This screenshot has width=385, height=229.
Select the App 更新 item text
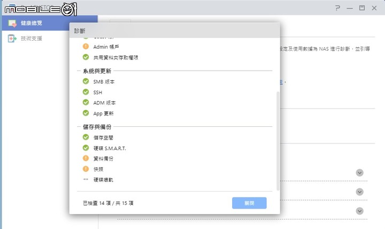103,113
